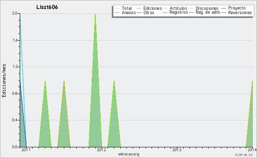Select the Otros legend label

(x=149, y=12)
